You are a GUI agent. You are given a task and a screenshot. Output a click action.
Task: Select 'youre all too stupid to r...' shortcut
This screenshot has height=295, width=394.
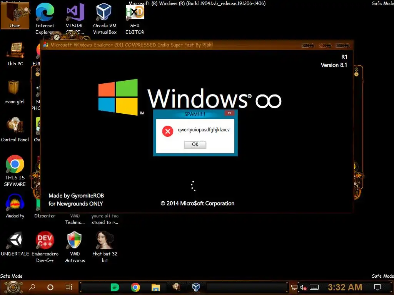(x=105, y=219)
